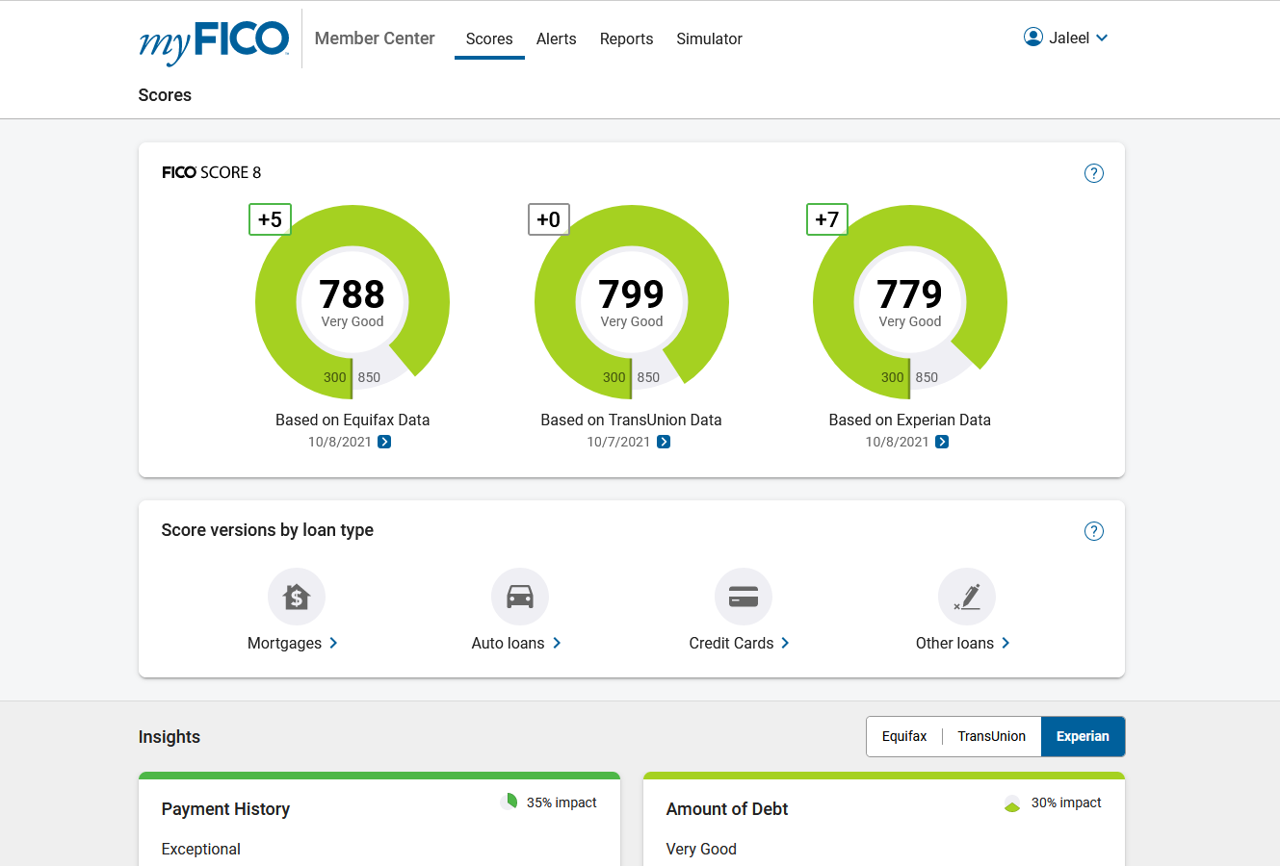The height and width of the screenshot is (866, 1280).
Task: Click the myFICO logo
Action: (x=214, y=41)
